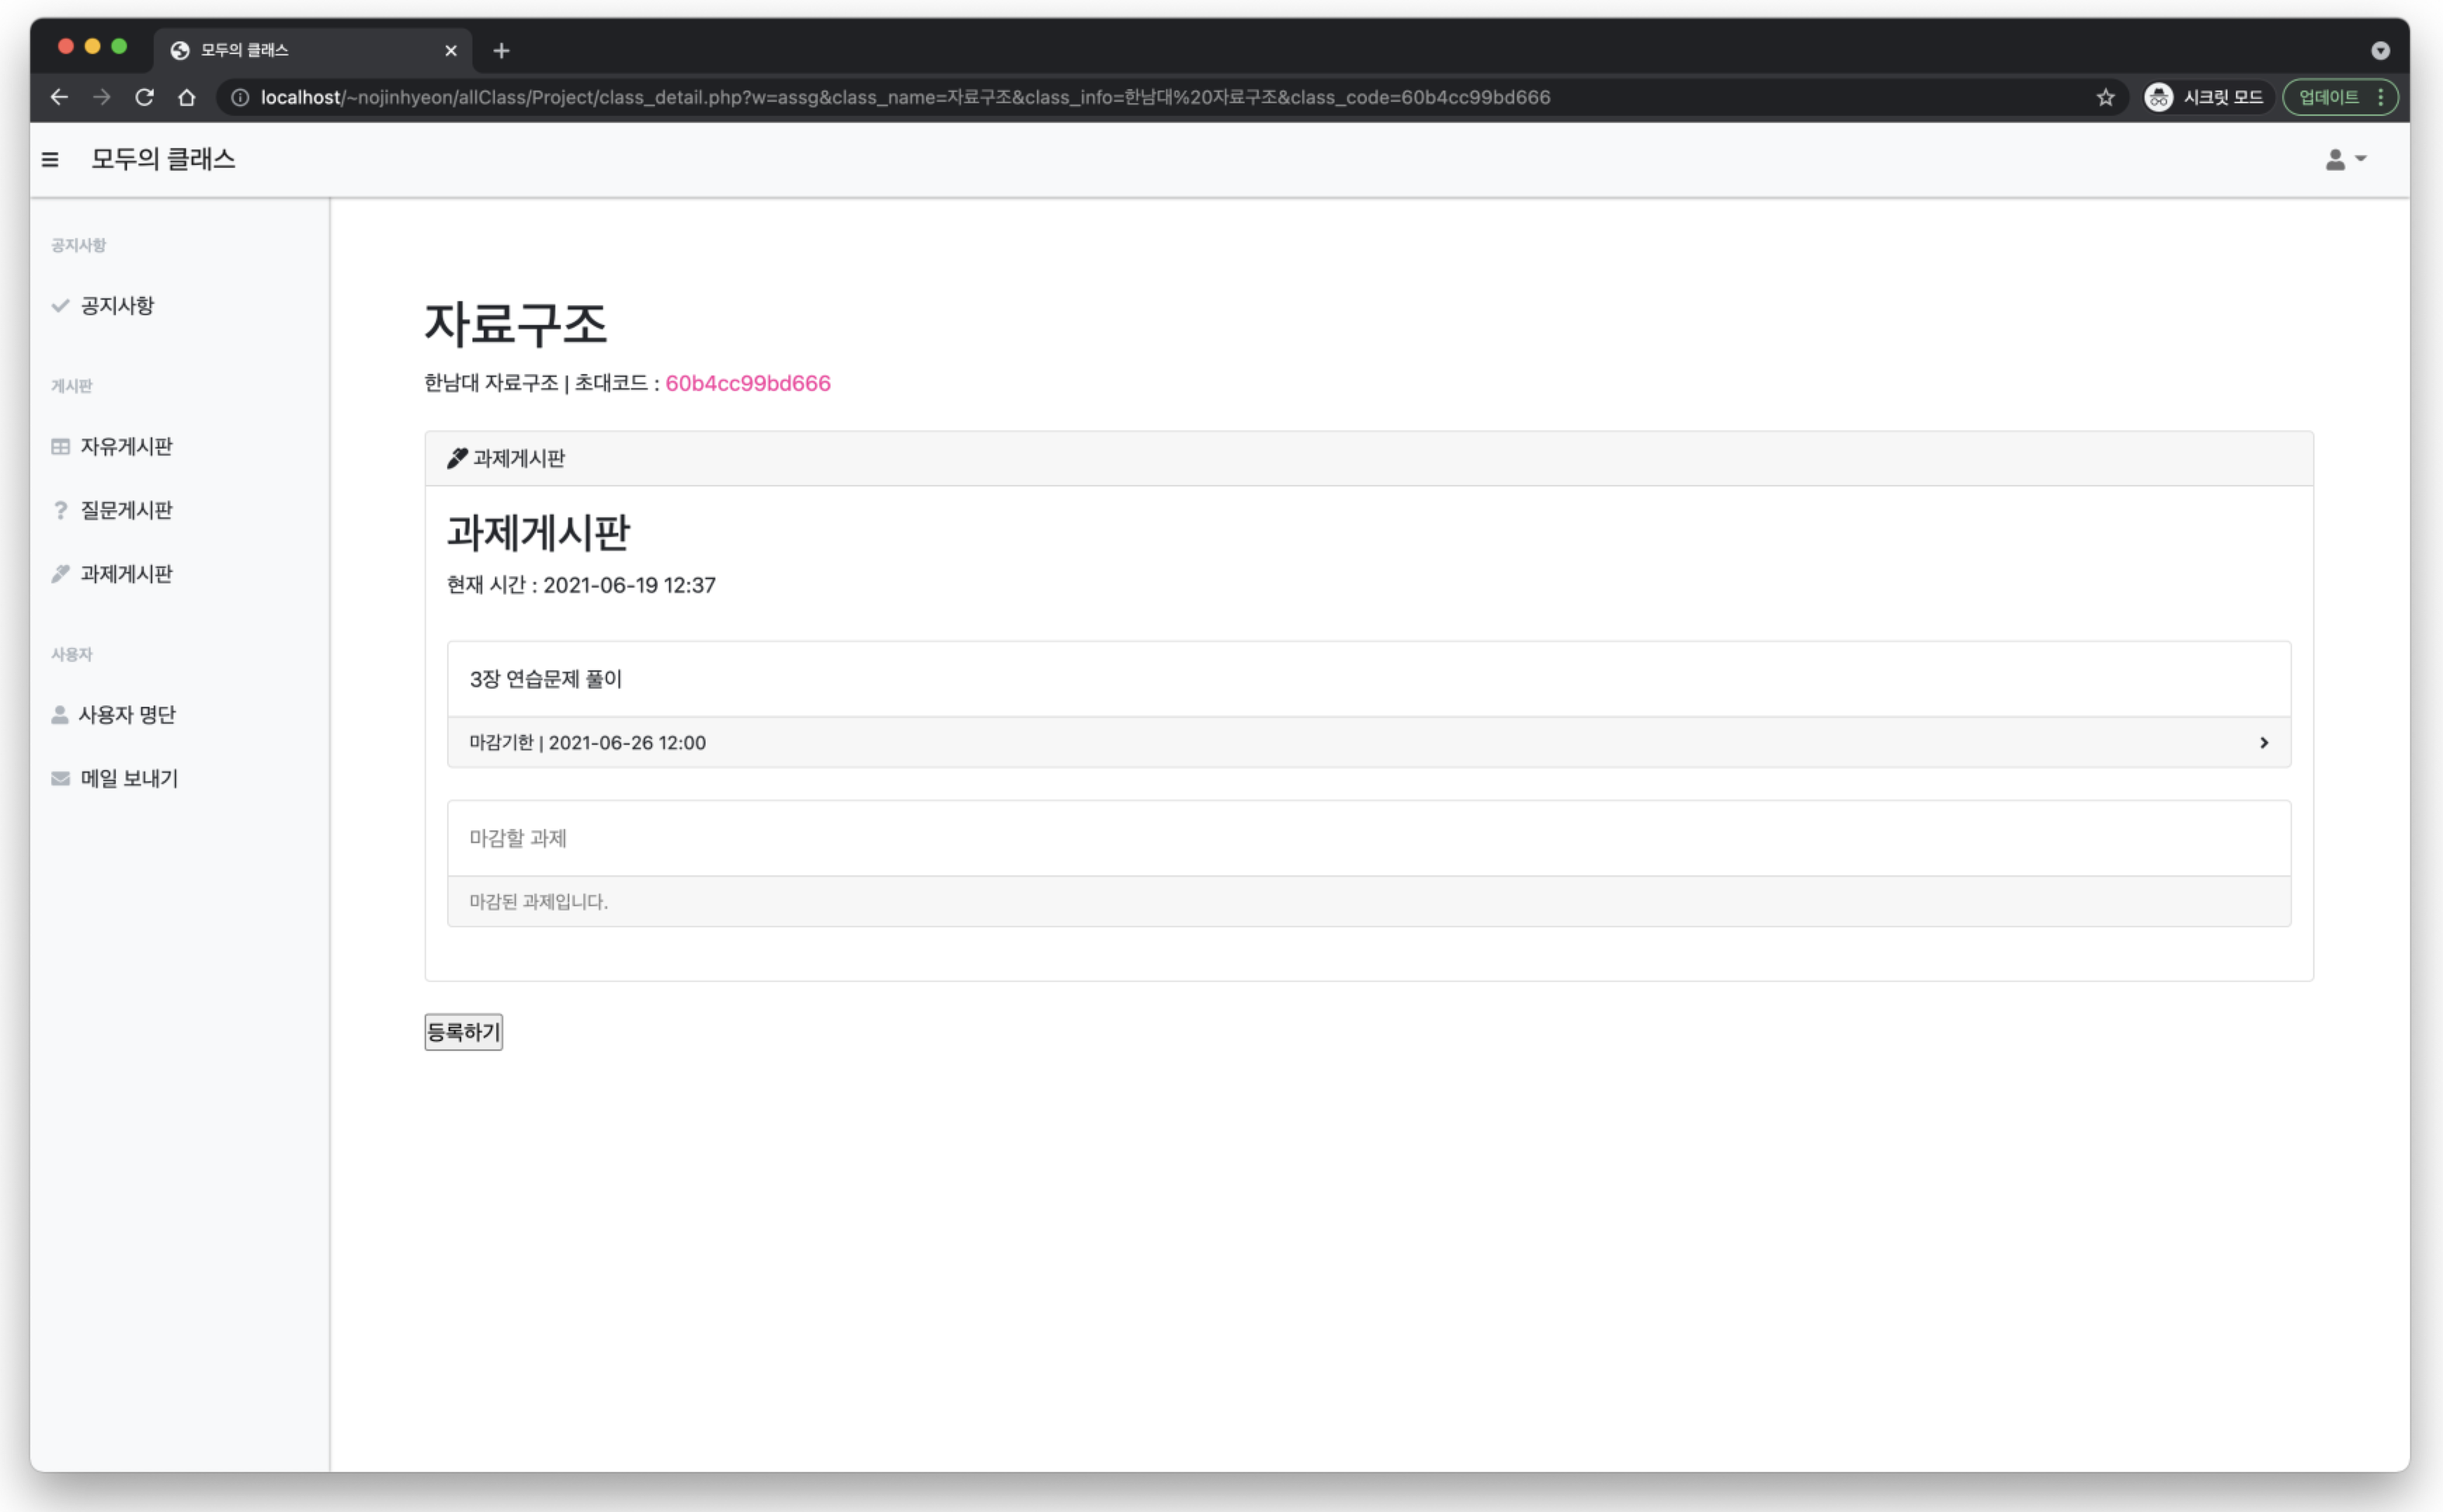
Task: Go back with browser back arrow
Action: 59,97
